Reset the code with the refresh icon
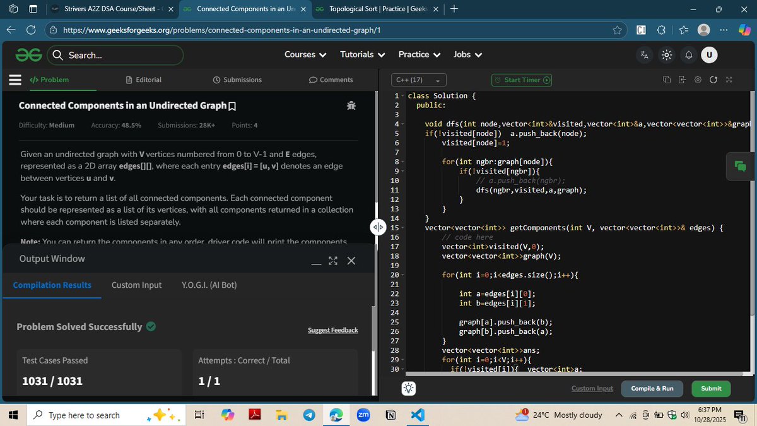The image size is (757, 426). (x=713, y=80)
